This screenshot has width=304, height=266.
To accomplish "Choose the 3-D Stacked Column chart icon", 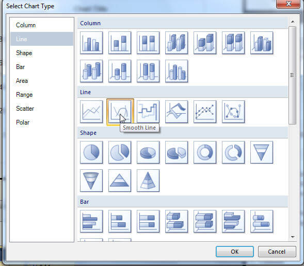I will pyautogui.click(x=205, y=43).
